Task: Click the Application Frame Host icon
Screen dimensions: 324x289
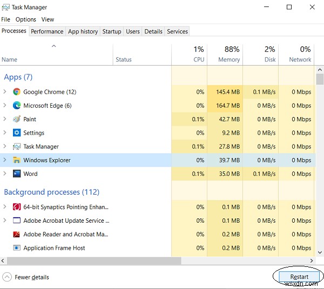Action: (x=17, y=247)
